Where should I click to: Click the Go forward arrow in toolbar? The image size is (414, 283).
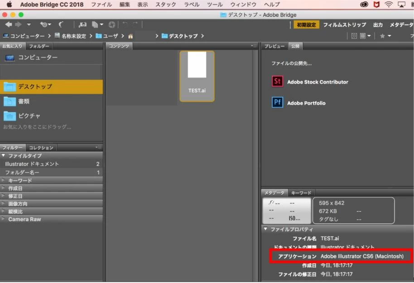(x=18, y=24)
